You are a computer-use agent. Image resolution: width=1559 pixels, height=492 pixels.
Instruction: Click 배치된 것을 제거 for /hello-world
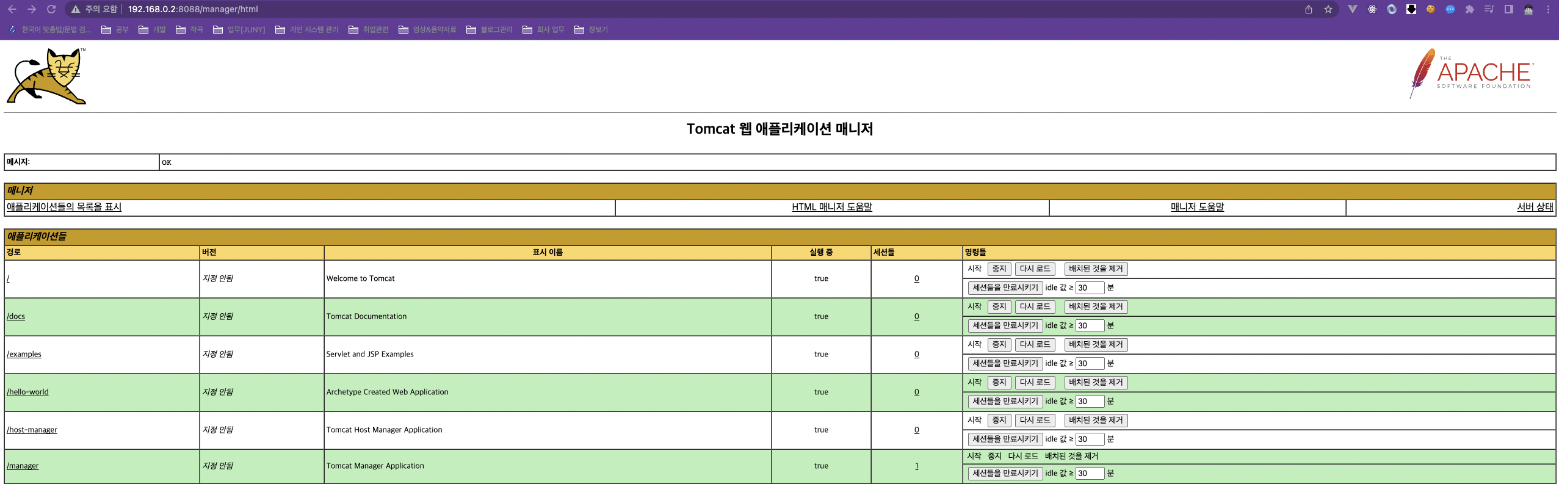(1096, 383)
